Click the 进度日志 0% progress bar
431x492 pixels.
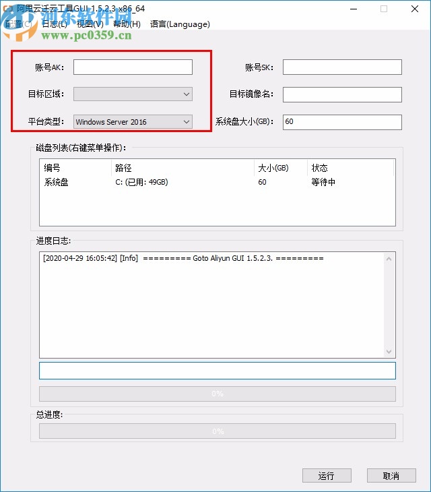[218, 394]
